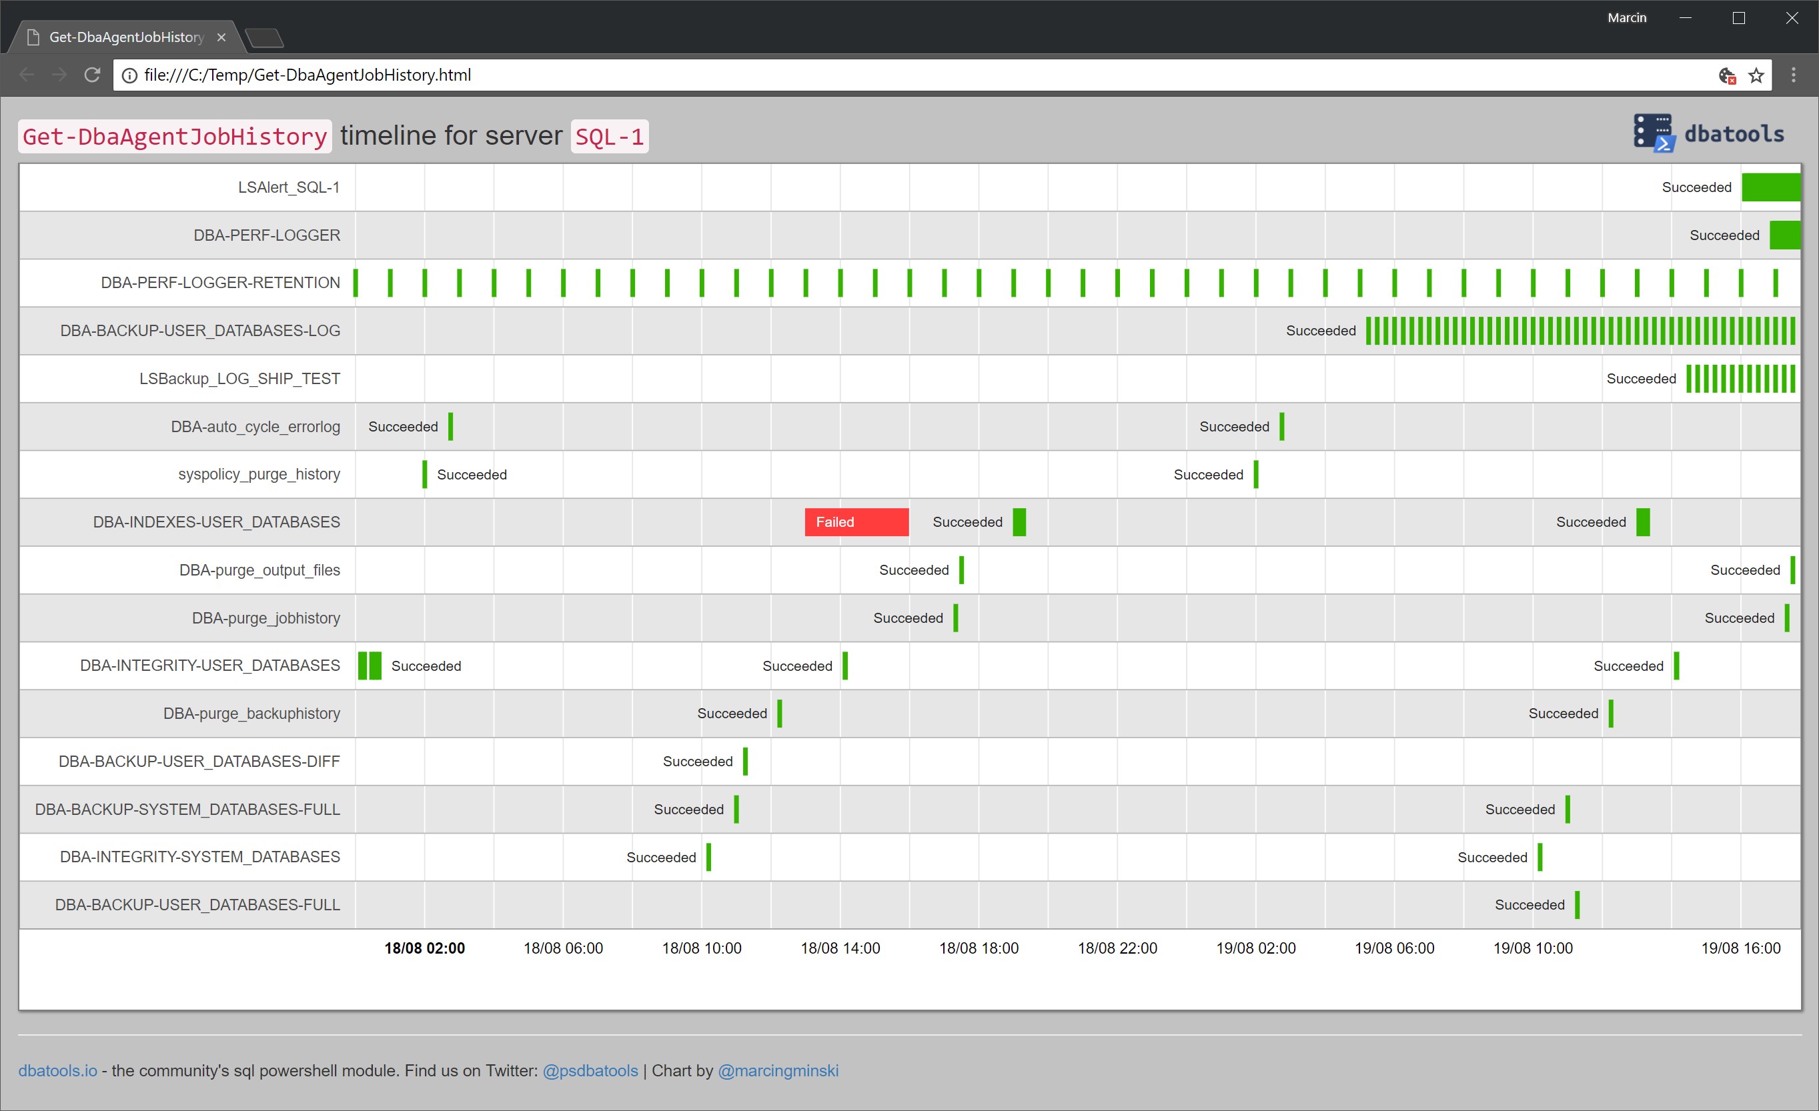1819x1111 pixels.
Task: Click the bookmark star icon
Action: pyautogui.click(x=1756, y=75)
